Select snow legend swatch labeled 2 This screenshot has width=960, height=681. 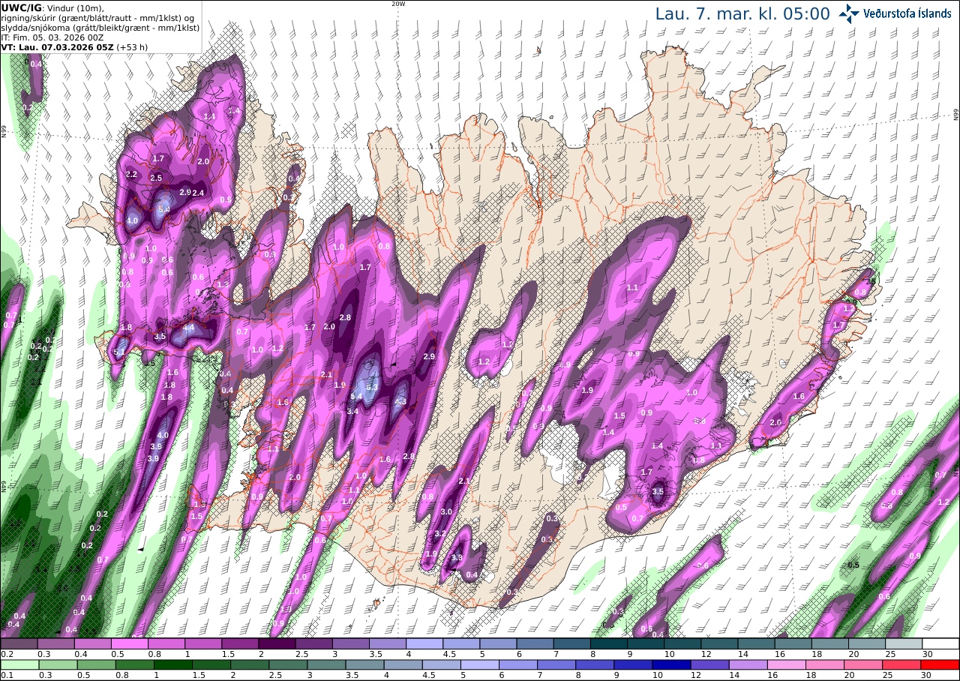point(277,643)
